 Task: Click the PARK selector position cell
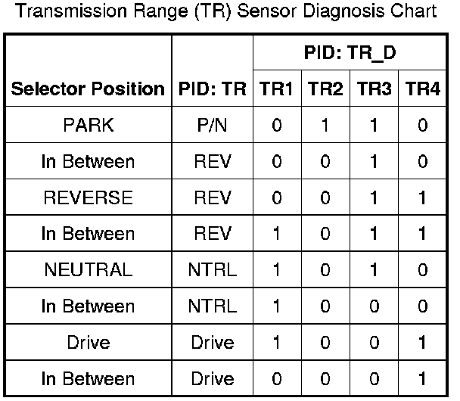(x=88, y=125)
